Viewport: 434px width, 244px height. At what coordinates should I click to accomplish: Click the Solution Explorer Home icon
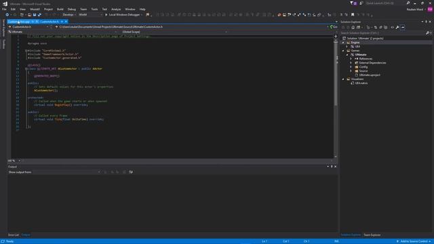(353, 27)
